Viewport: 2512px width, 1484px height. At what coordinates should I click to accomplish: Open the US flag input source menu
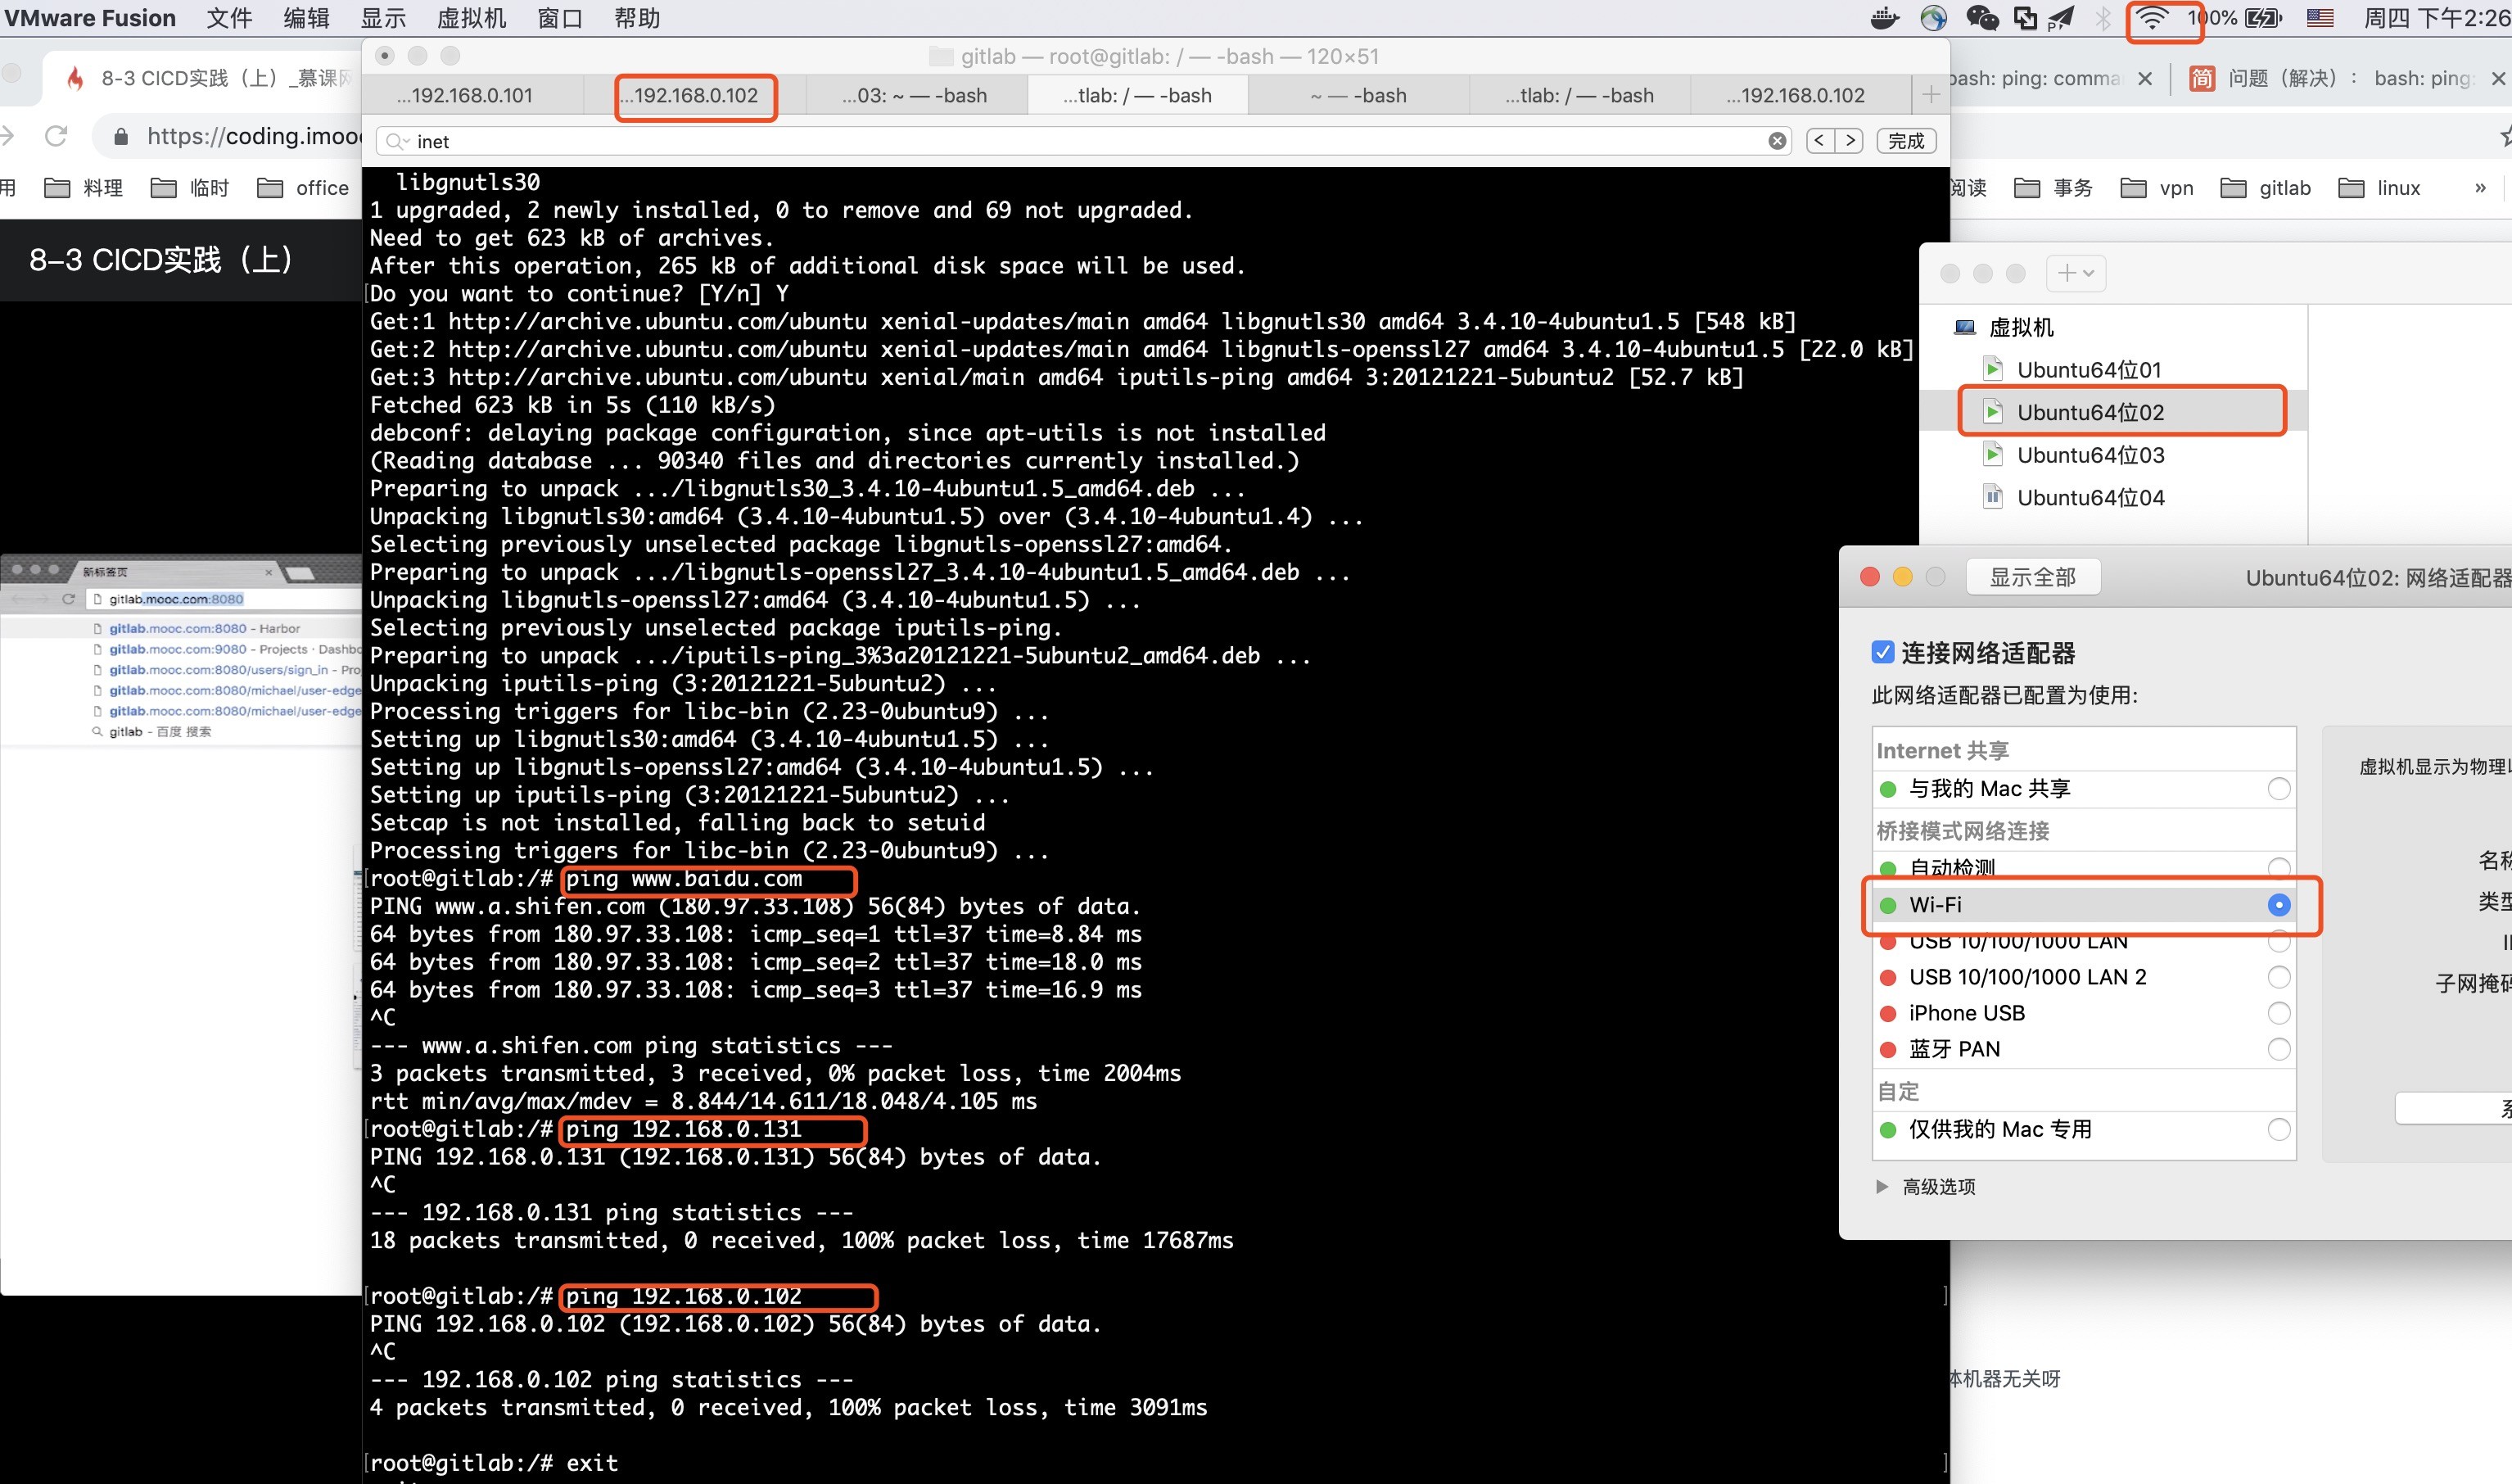pos(2320,18)
